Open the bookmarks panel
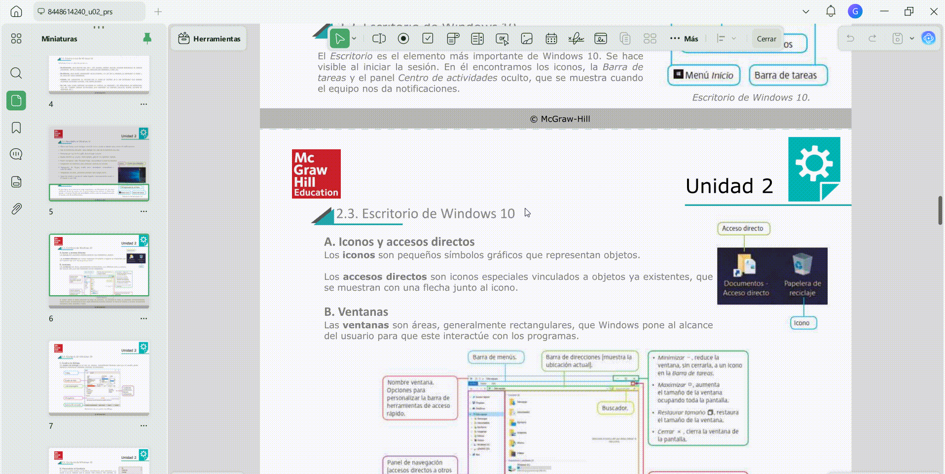 [x=16, y=128]
